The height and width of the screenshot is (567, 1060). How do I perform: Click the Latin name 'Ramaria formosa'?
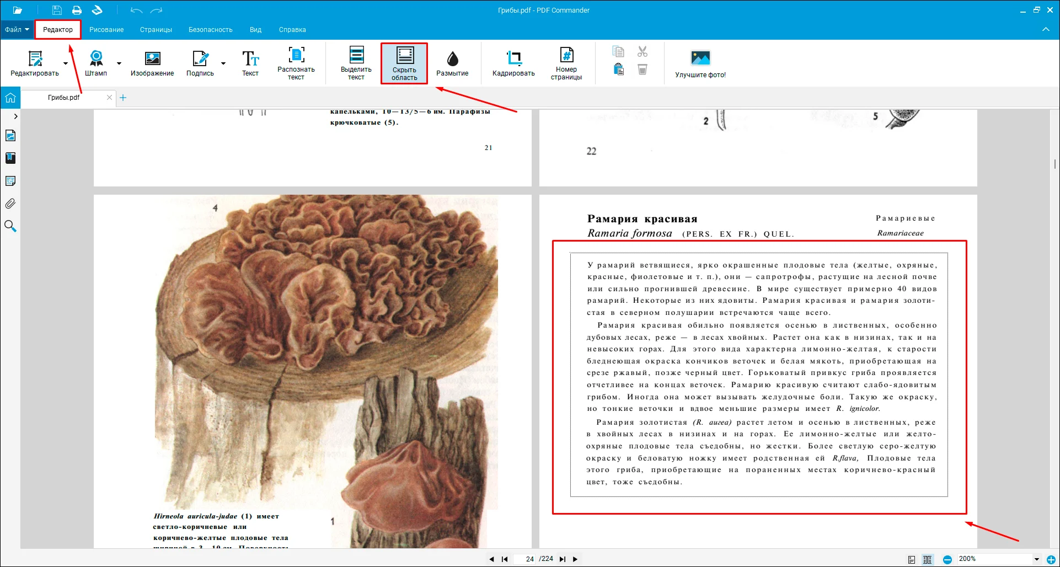(x=630, y=233)
